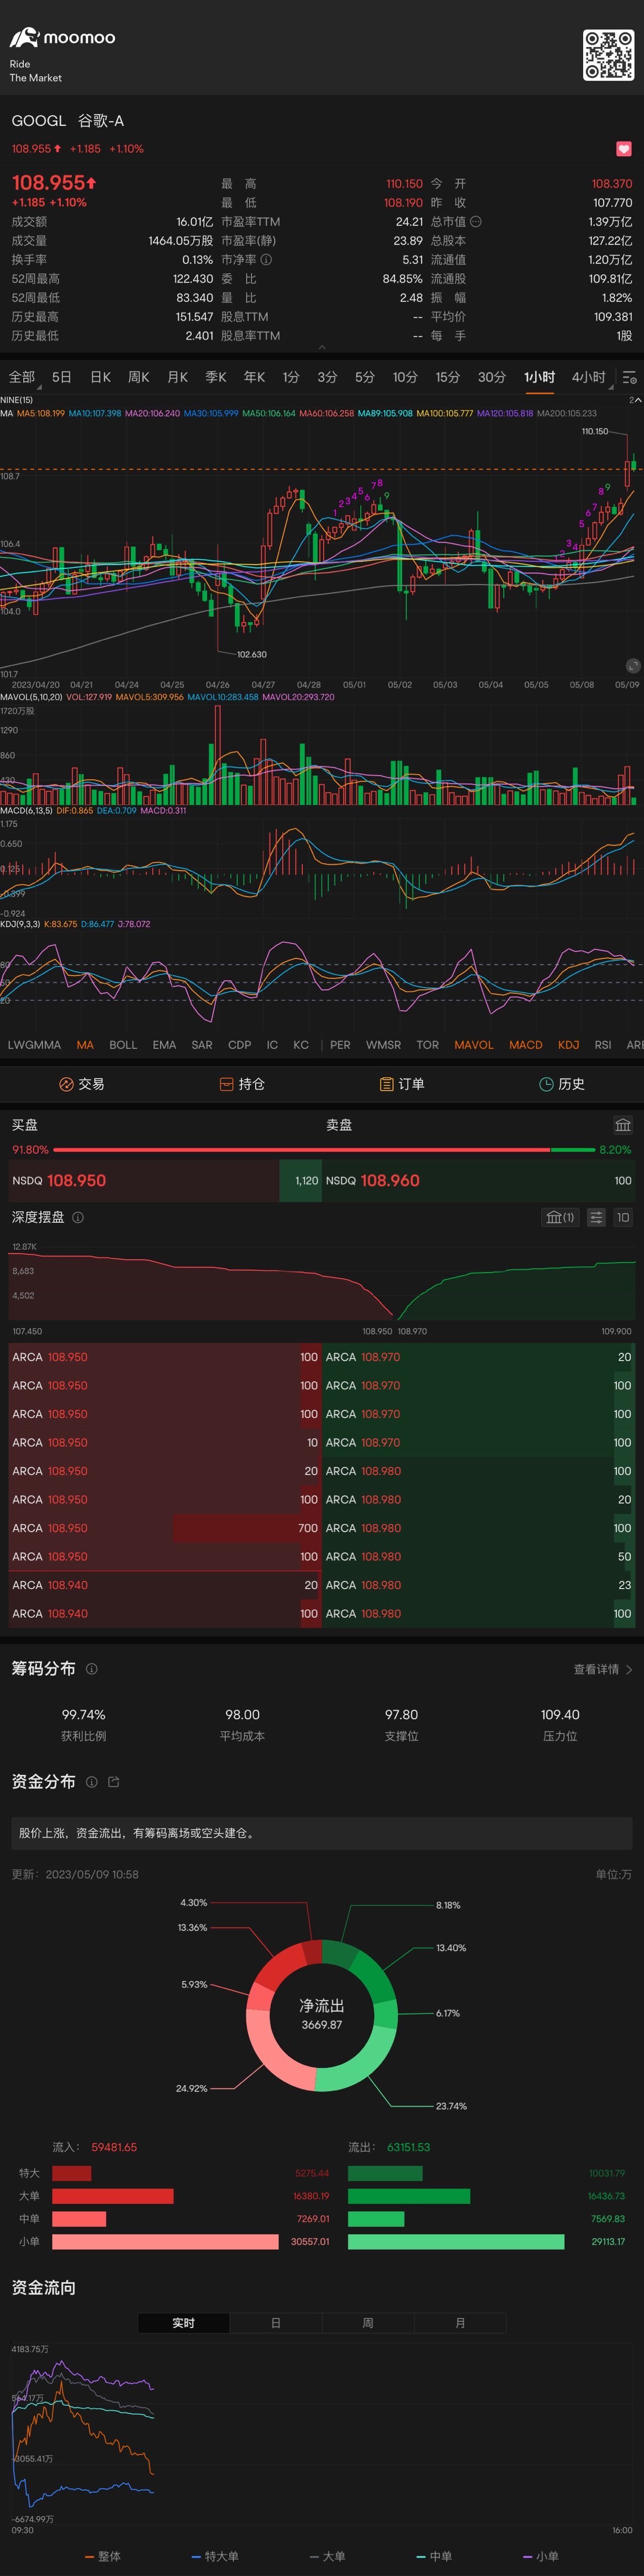The image size is (644, 2576).
Task: Open depth filter sliders icon
Action: (596, 1217)
